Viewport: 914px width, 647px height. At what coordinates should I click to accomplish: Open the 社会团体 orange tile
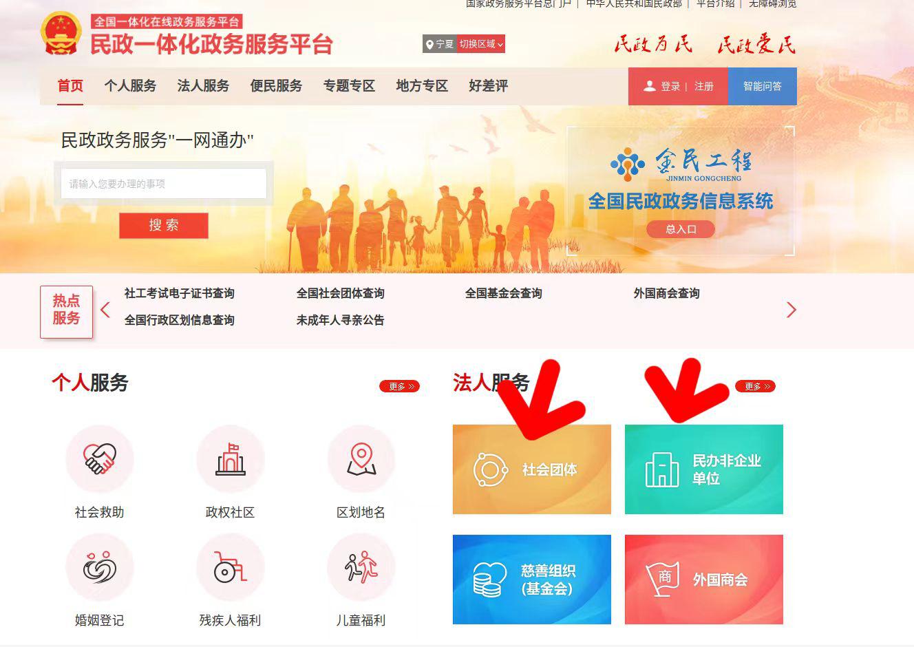coord(532,469)
